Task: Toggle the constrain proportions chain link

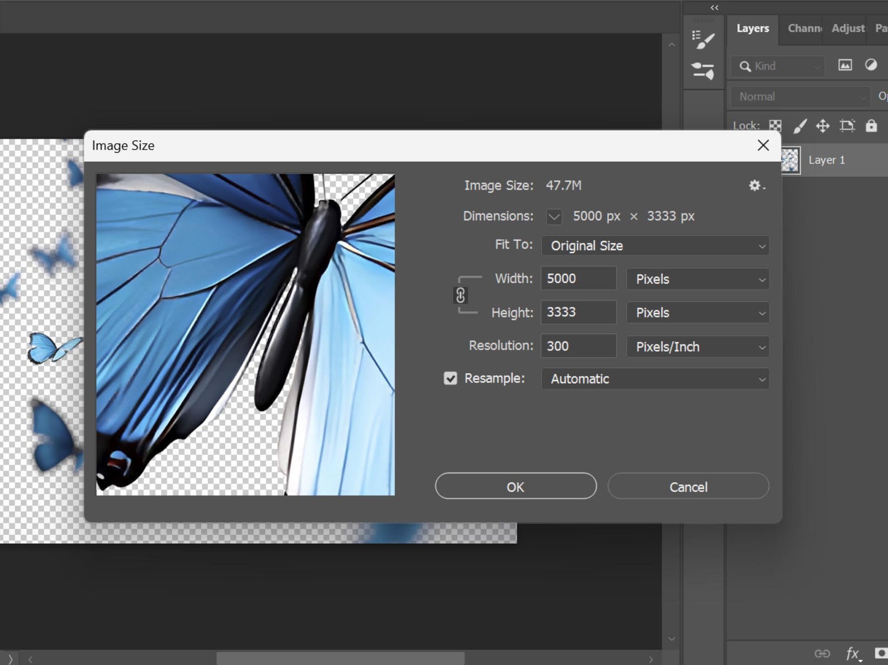Action: point(460,295)
